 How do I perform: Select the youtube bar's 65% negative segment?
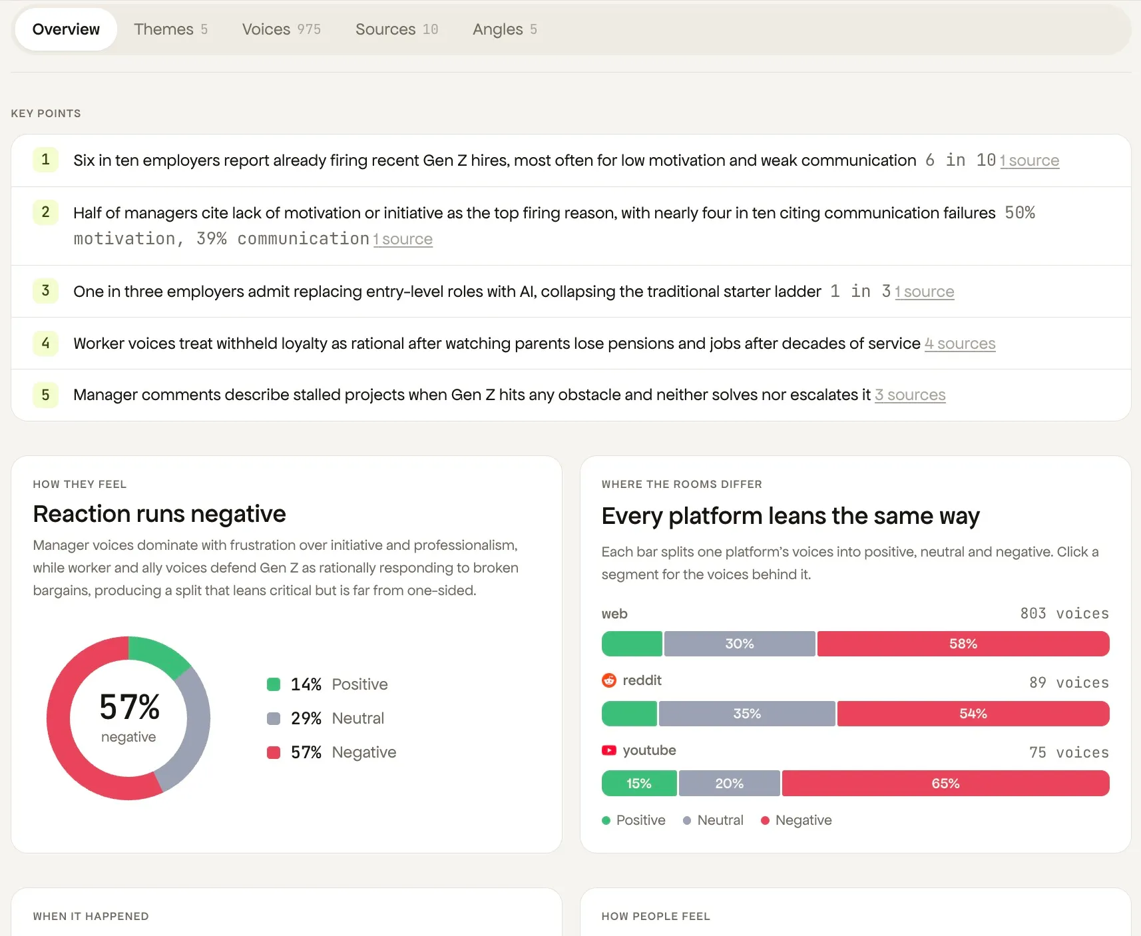(x=946, y=784)
